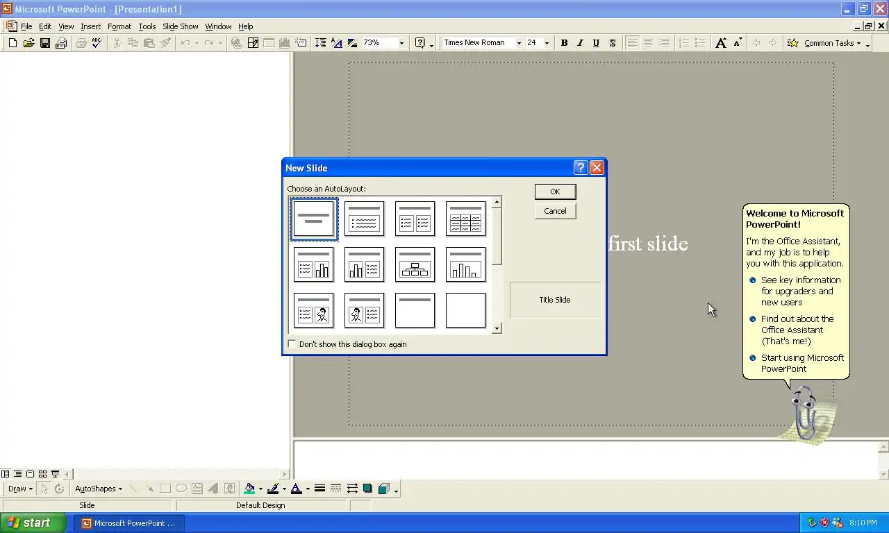This screenshot has width=889, height=533.
Task: Click the Insert Table icon
Action: tap(269, 43)
